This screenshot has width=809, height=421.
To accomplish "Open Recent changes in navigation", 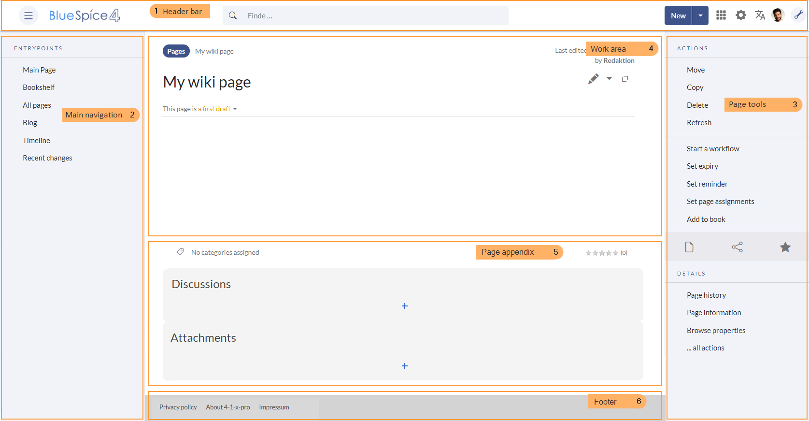I will 47,158.
